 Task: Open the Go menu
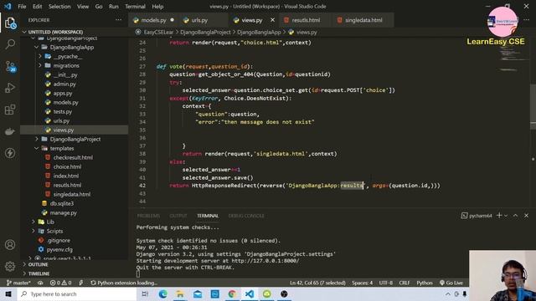point(99,7)
